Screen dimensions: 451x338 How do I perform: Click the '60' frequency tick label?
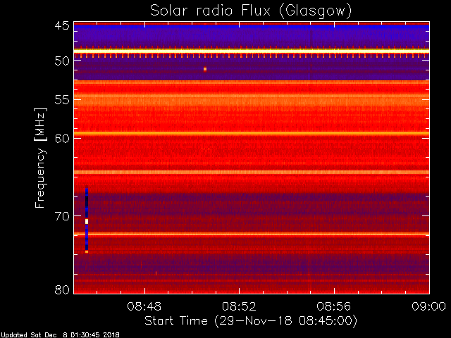click(x=62, y=138)
